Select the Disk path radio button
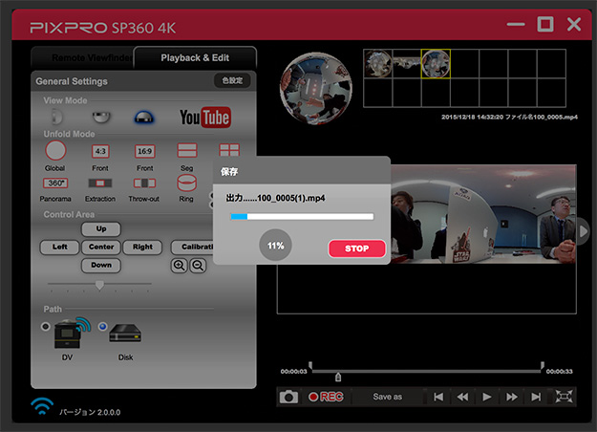The width and height of the screenshot is (597, 432). (x=103, y=327)
